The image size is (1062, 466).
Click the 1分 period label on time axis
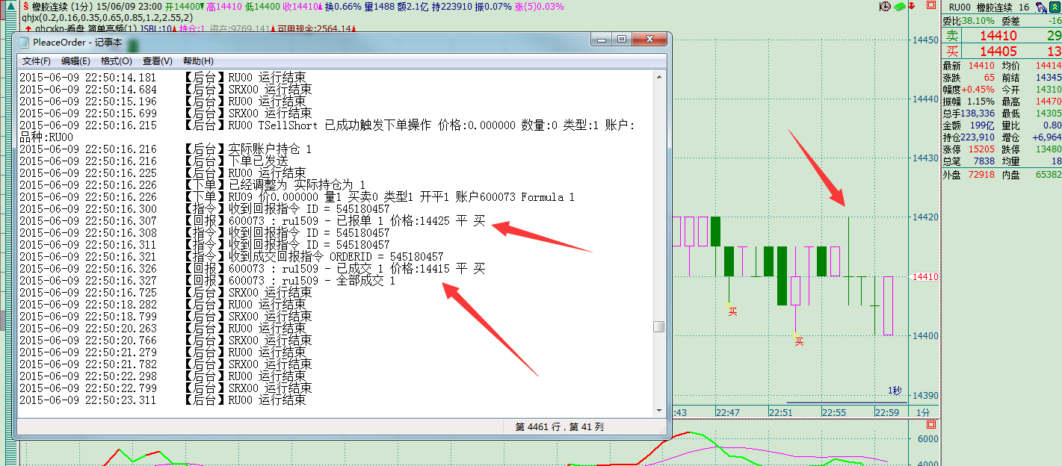(923, 412)
